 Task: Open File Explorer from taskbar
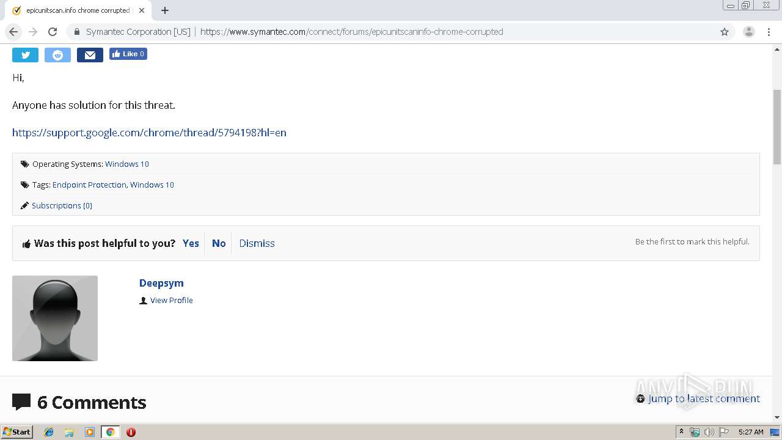(69, 432)
